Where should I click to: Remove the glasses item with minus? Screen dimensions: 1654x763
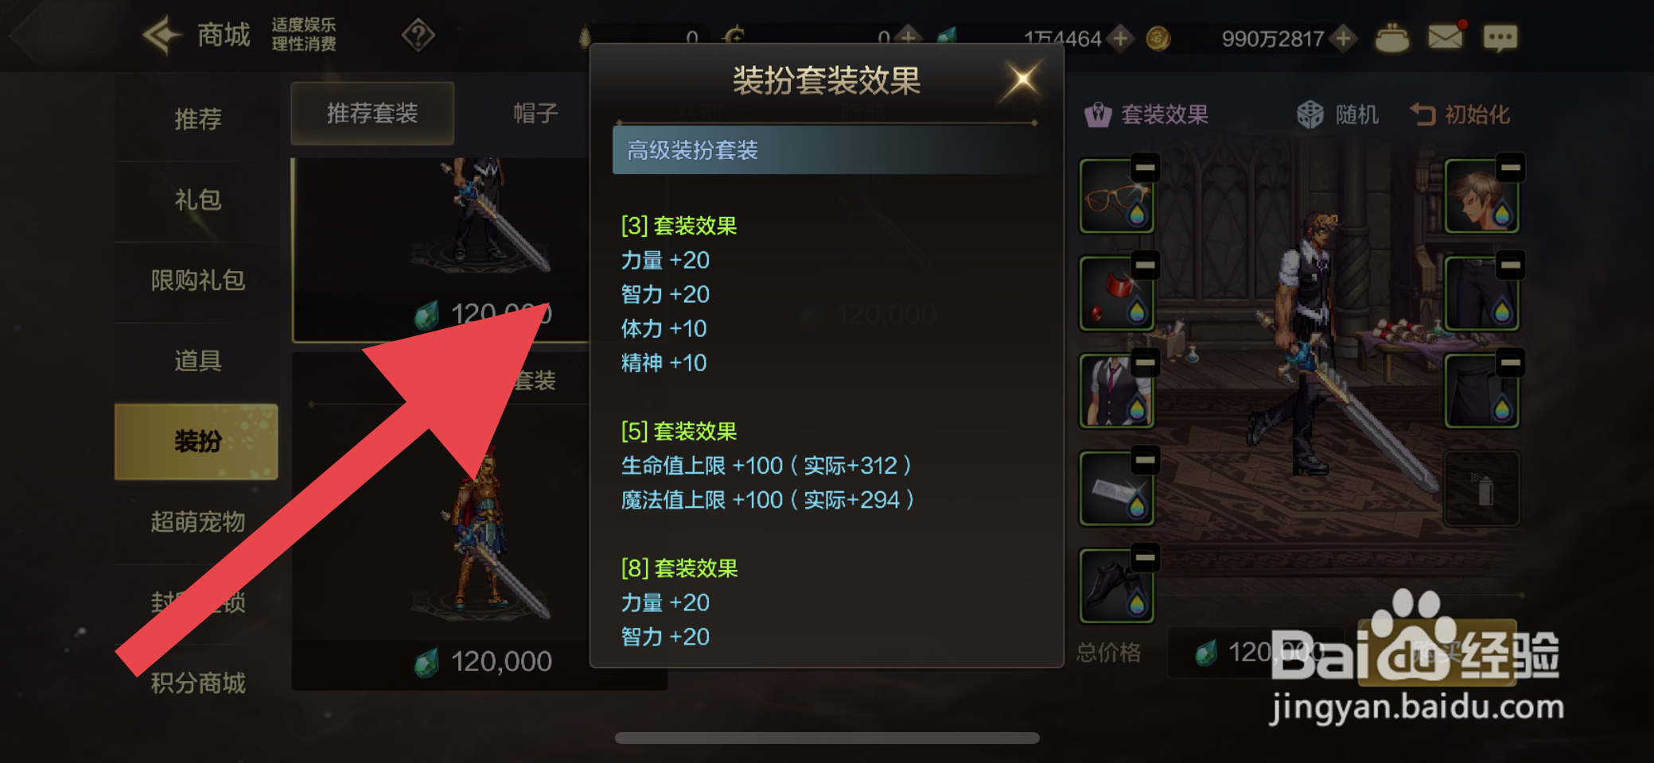pyautogui.click(x=1145, y=168)
